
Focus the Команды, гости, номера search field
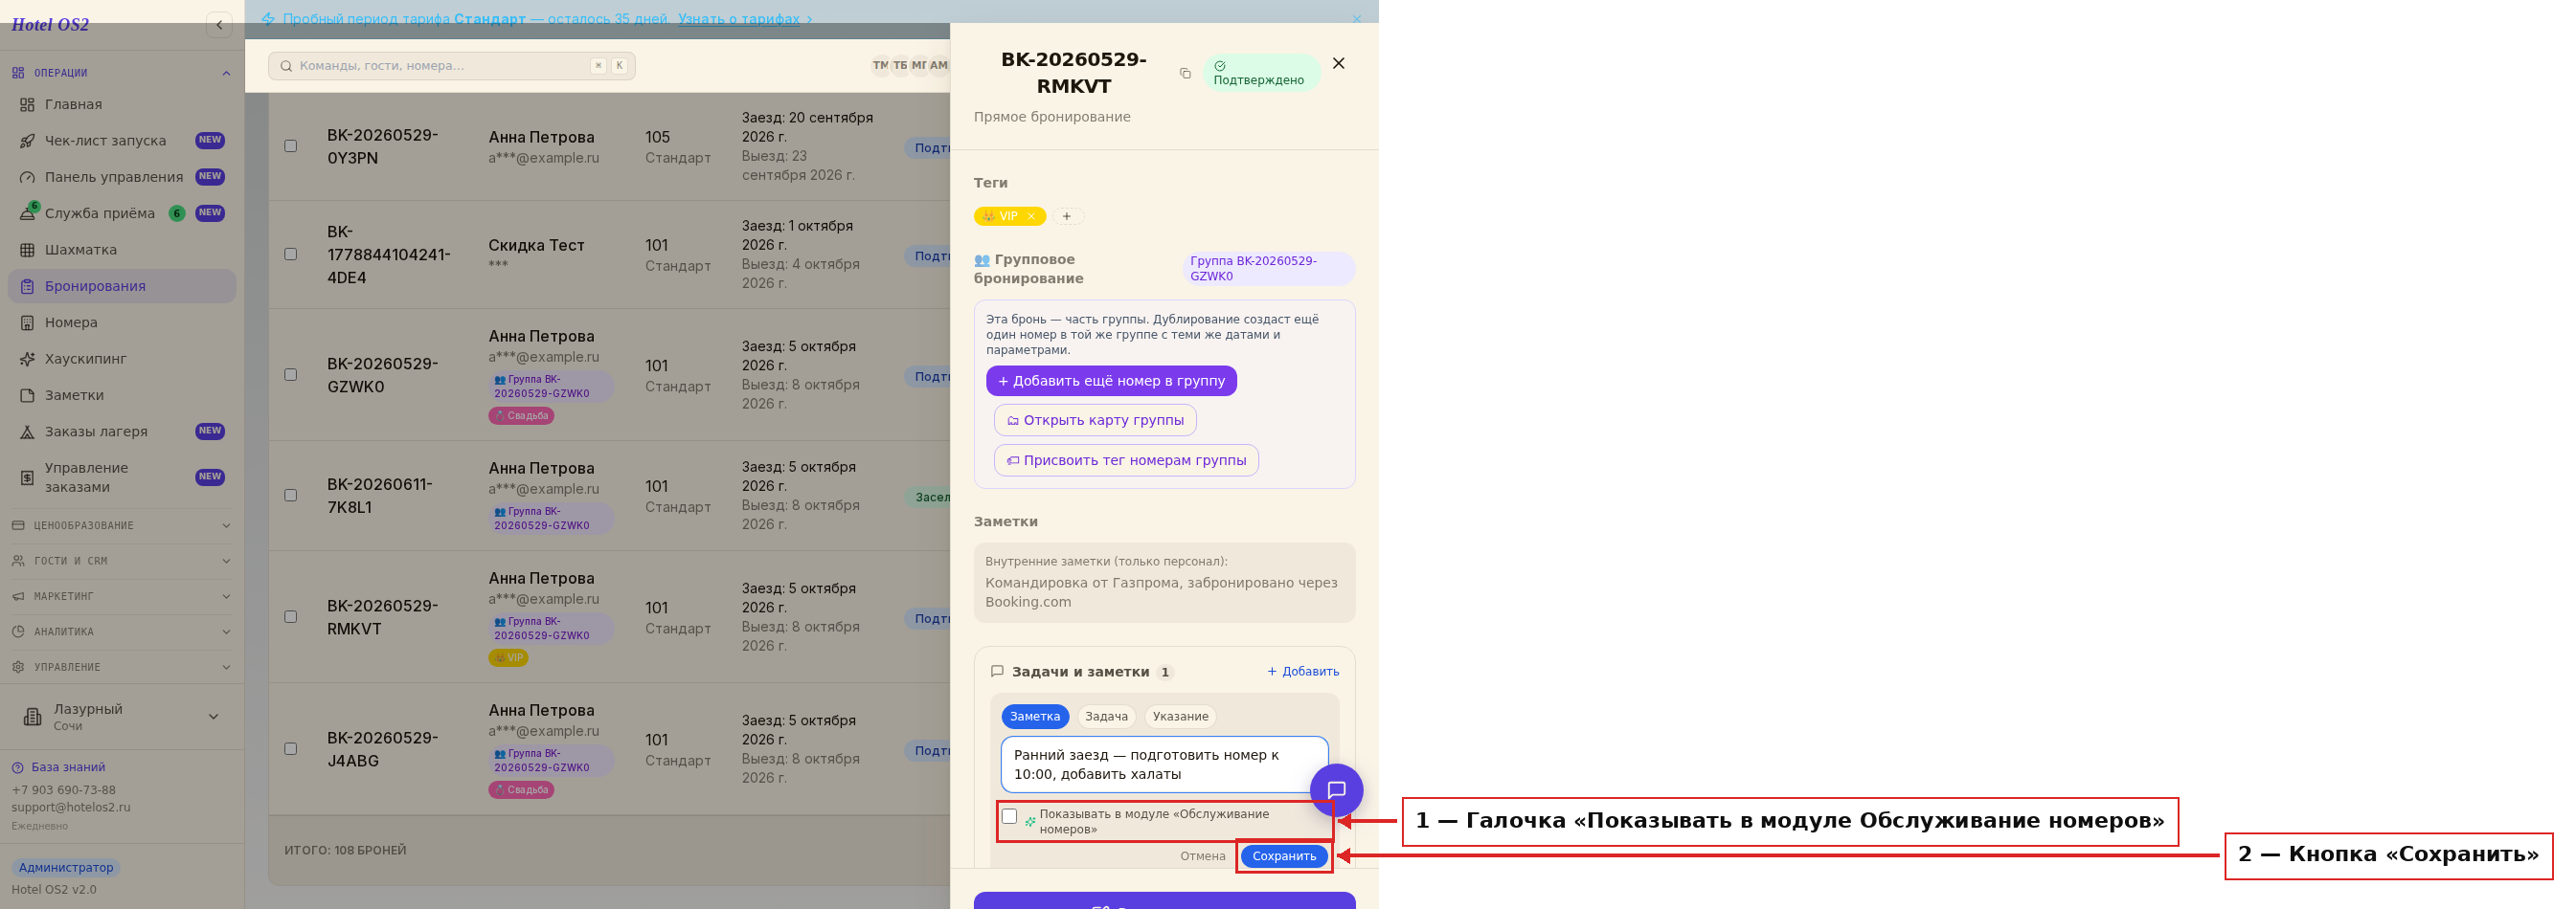pos(452,66)
